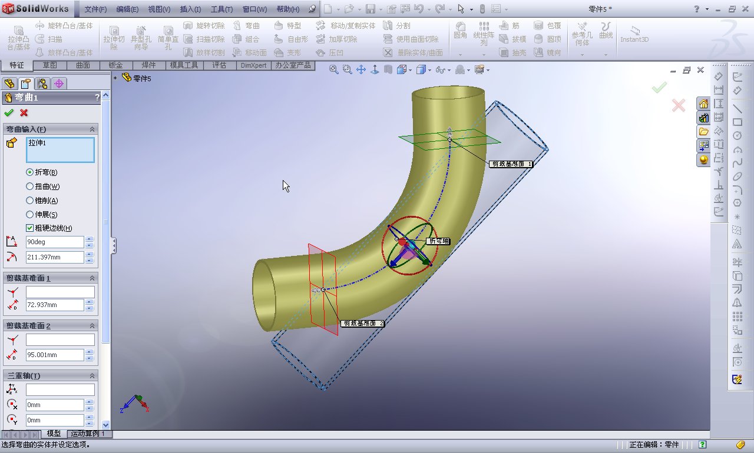Viewport: 754px width, 453px height.
Task: Confirm the Flex feature with green checkmark
Action: [x=8, y=112]
